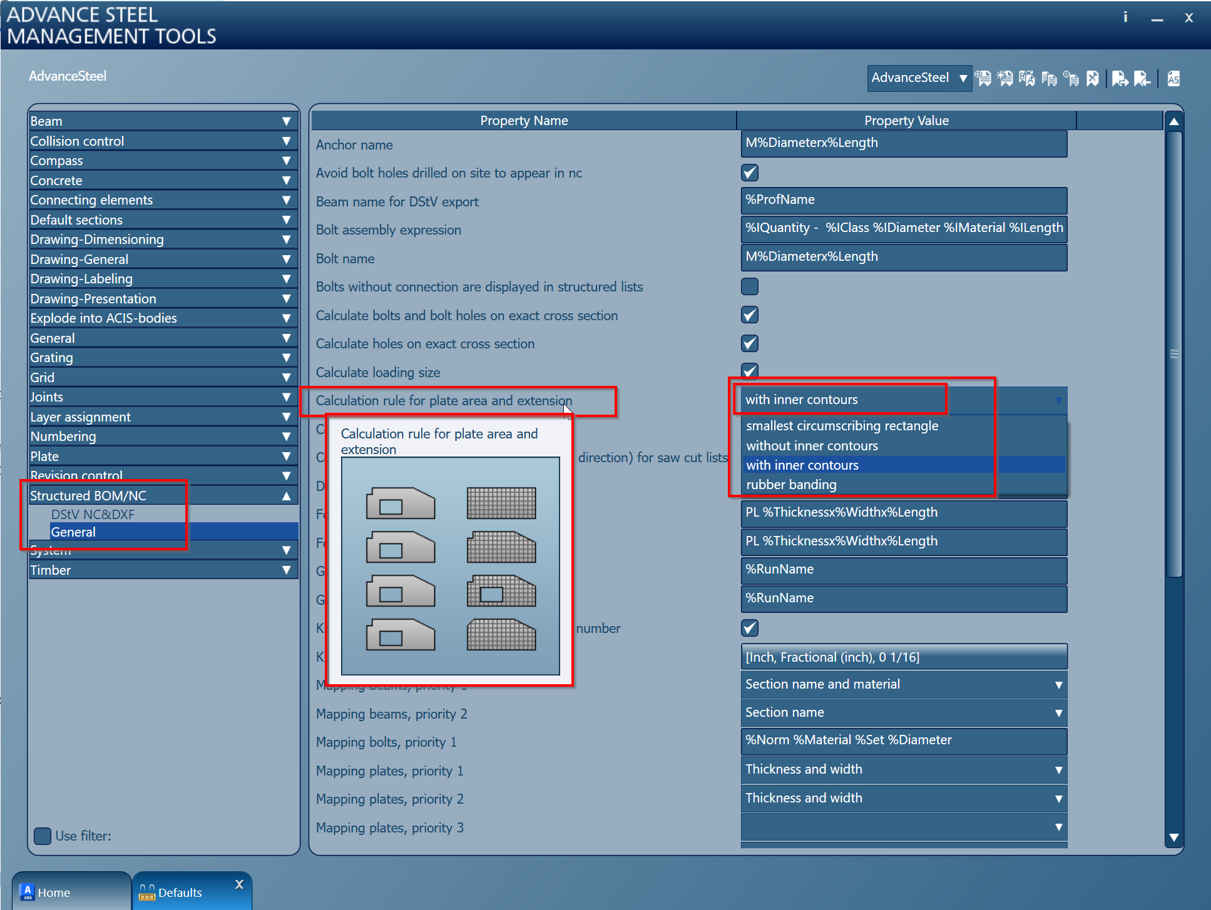Image resolution: width=1211 pixels, height=910 pixels.
Task: Collapse the Structured BOM/NC category
Action: pyautogui.click(x=287, y=495)
